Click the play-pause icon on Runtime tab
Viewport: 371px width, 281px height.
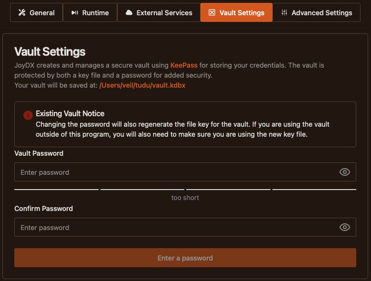pyautogui.click(x=75, y=12)
